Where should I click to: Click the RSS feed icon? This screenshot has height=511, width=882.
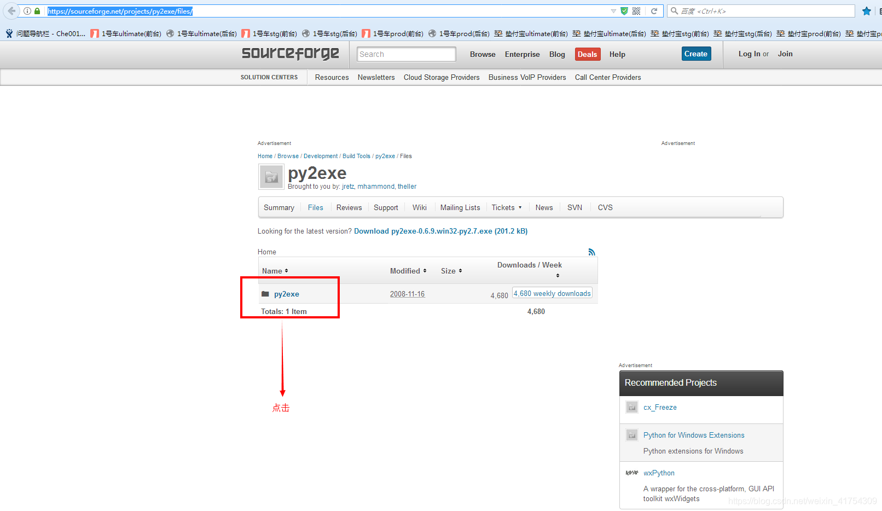pyautogui.click(x=591, y=252)
